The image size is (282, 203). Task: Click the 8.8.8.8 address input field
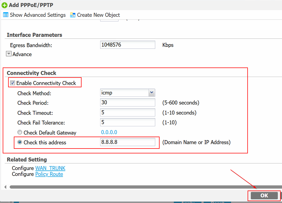127,142
